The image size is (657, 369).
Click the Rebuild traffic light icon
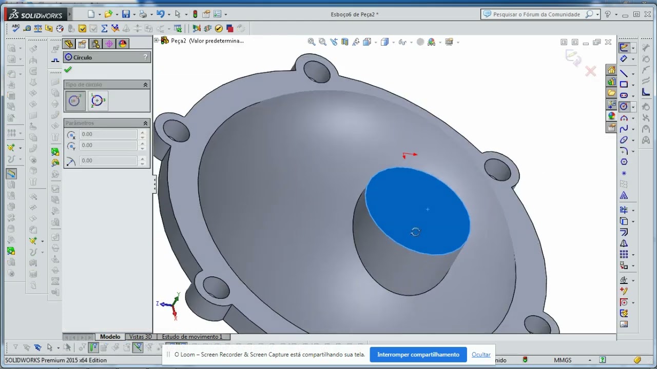(x=195, y=14)
